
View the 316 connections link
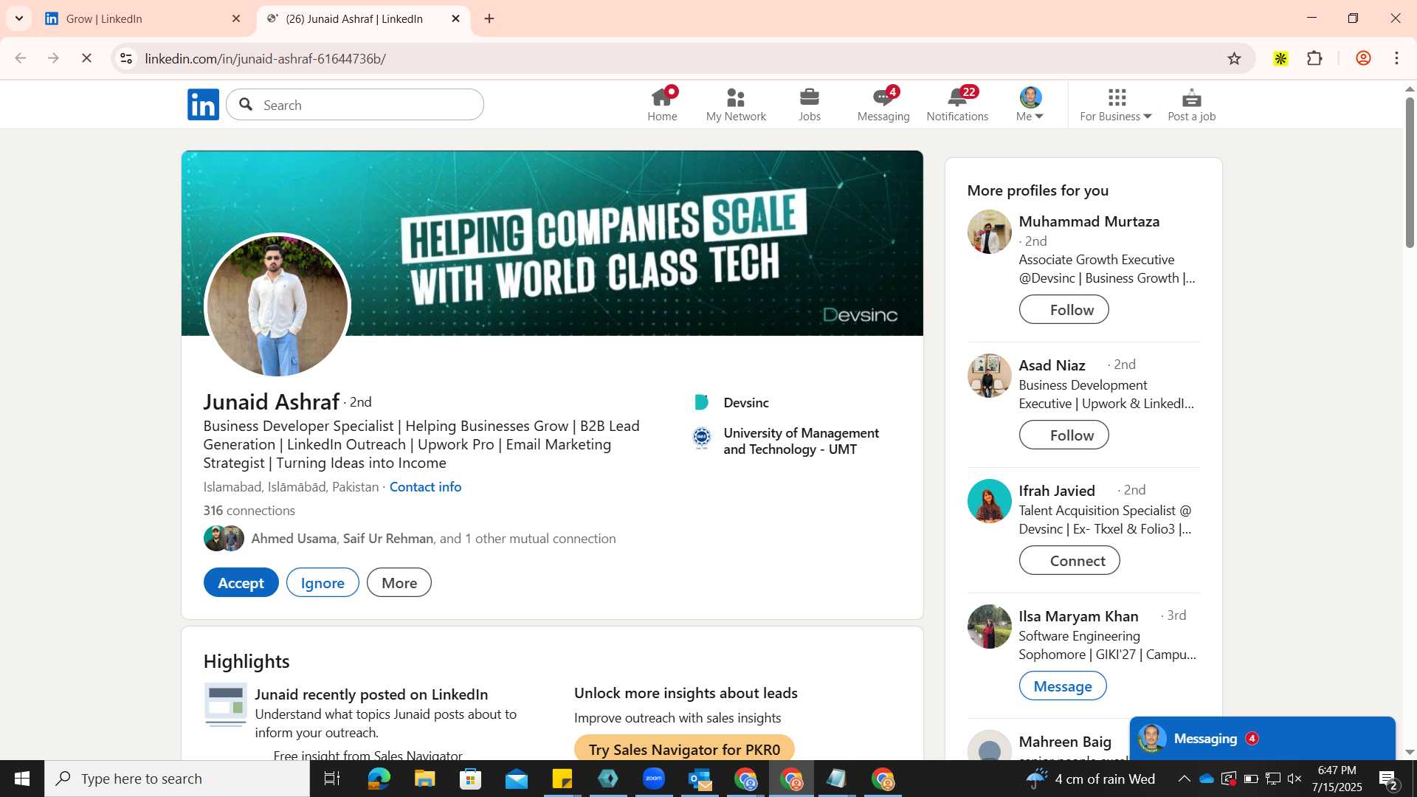(x=249, y=511)
